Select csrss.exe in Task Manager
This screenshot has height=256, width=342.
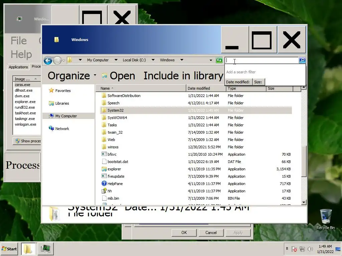click(22, 85)
